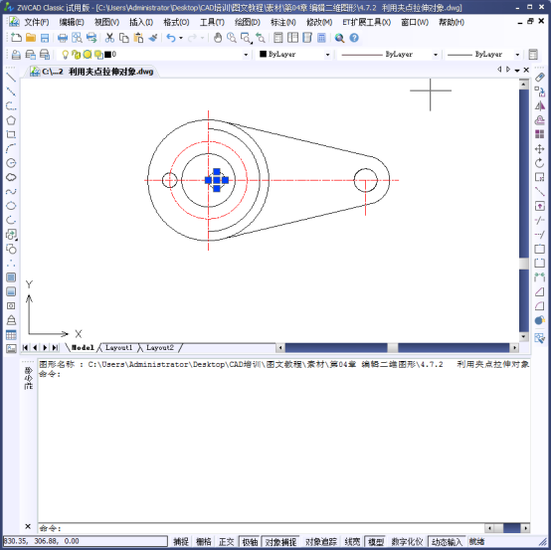Select the Polygon draw tool

(11, 120)
